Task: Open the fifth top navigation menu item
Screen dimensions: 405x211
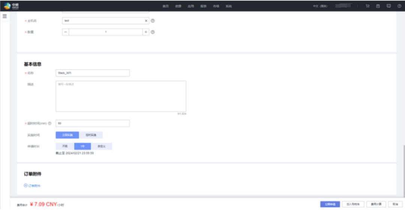Action: [x=216, y=6]
